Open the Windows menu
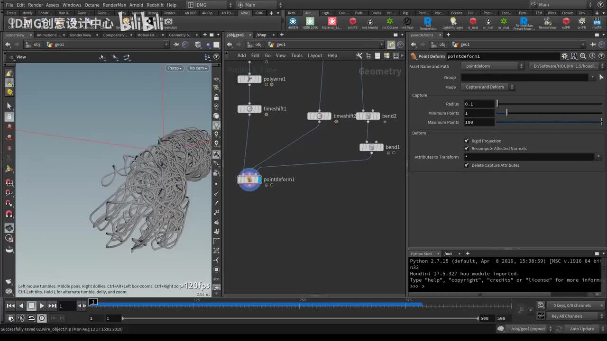The image size is (607, 341). tap(72, 5)
